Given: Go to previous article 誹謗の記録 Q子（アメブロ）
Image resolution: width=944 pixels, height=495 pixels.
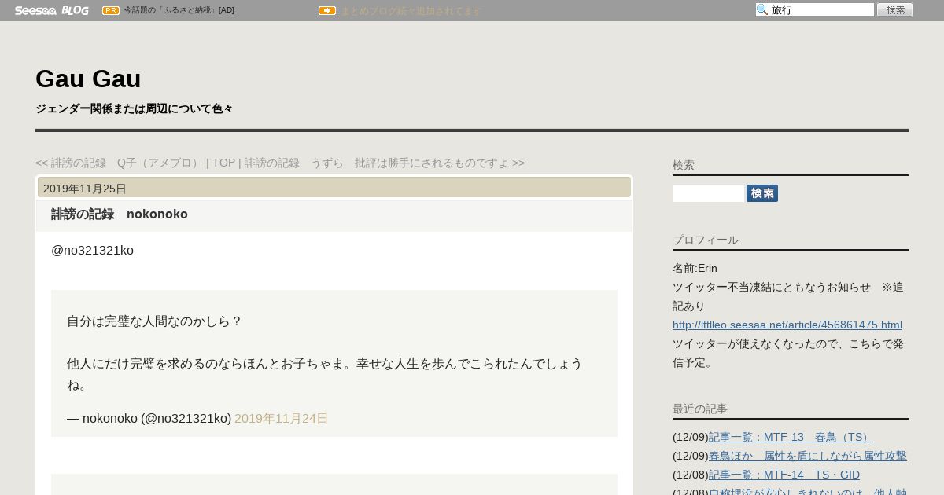Looking at the screenshot, I should click(119, 163).
